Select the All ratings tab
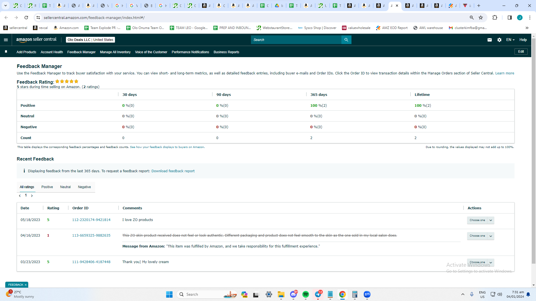Screen dimensions: 536x301 click(27, 187)
